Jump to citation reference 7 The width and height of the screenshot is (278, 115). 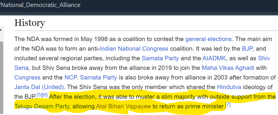(228, 105)
